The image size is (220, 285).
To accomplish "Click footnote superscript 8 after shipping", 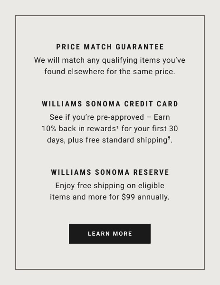I will click(169, 138).
